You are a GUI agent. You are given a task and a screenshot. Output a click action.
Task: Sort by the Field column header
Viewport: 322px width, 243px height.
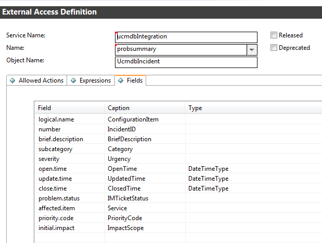70,108
